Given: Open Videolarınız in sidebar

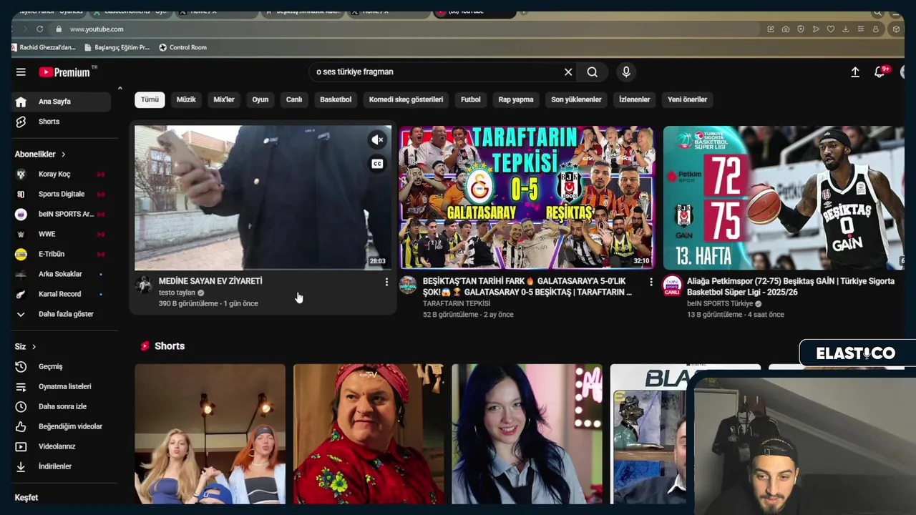Looking at the screenshot, I should (x=62, y=446).
